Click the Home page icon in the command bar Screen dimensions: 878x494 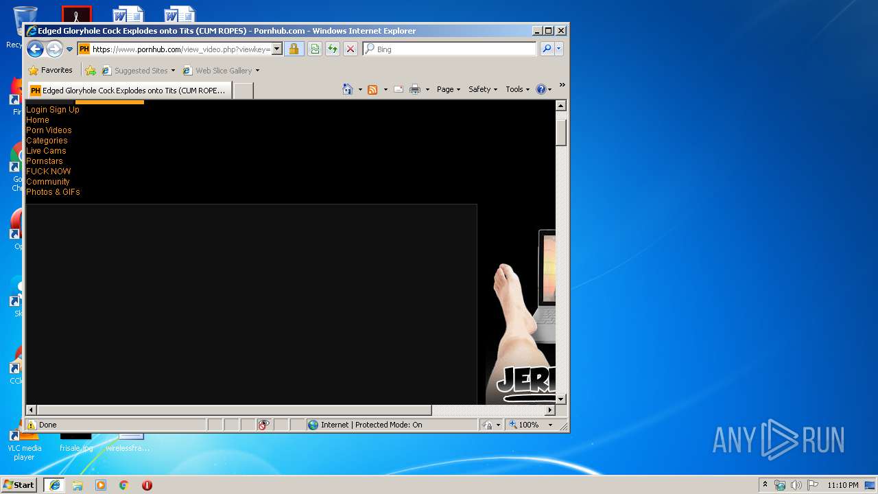pyautogui.click(x=348, y=89)
